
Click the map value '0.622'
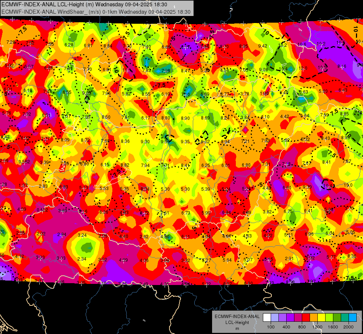coord(43,210)
